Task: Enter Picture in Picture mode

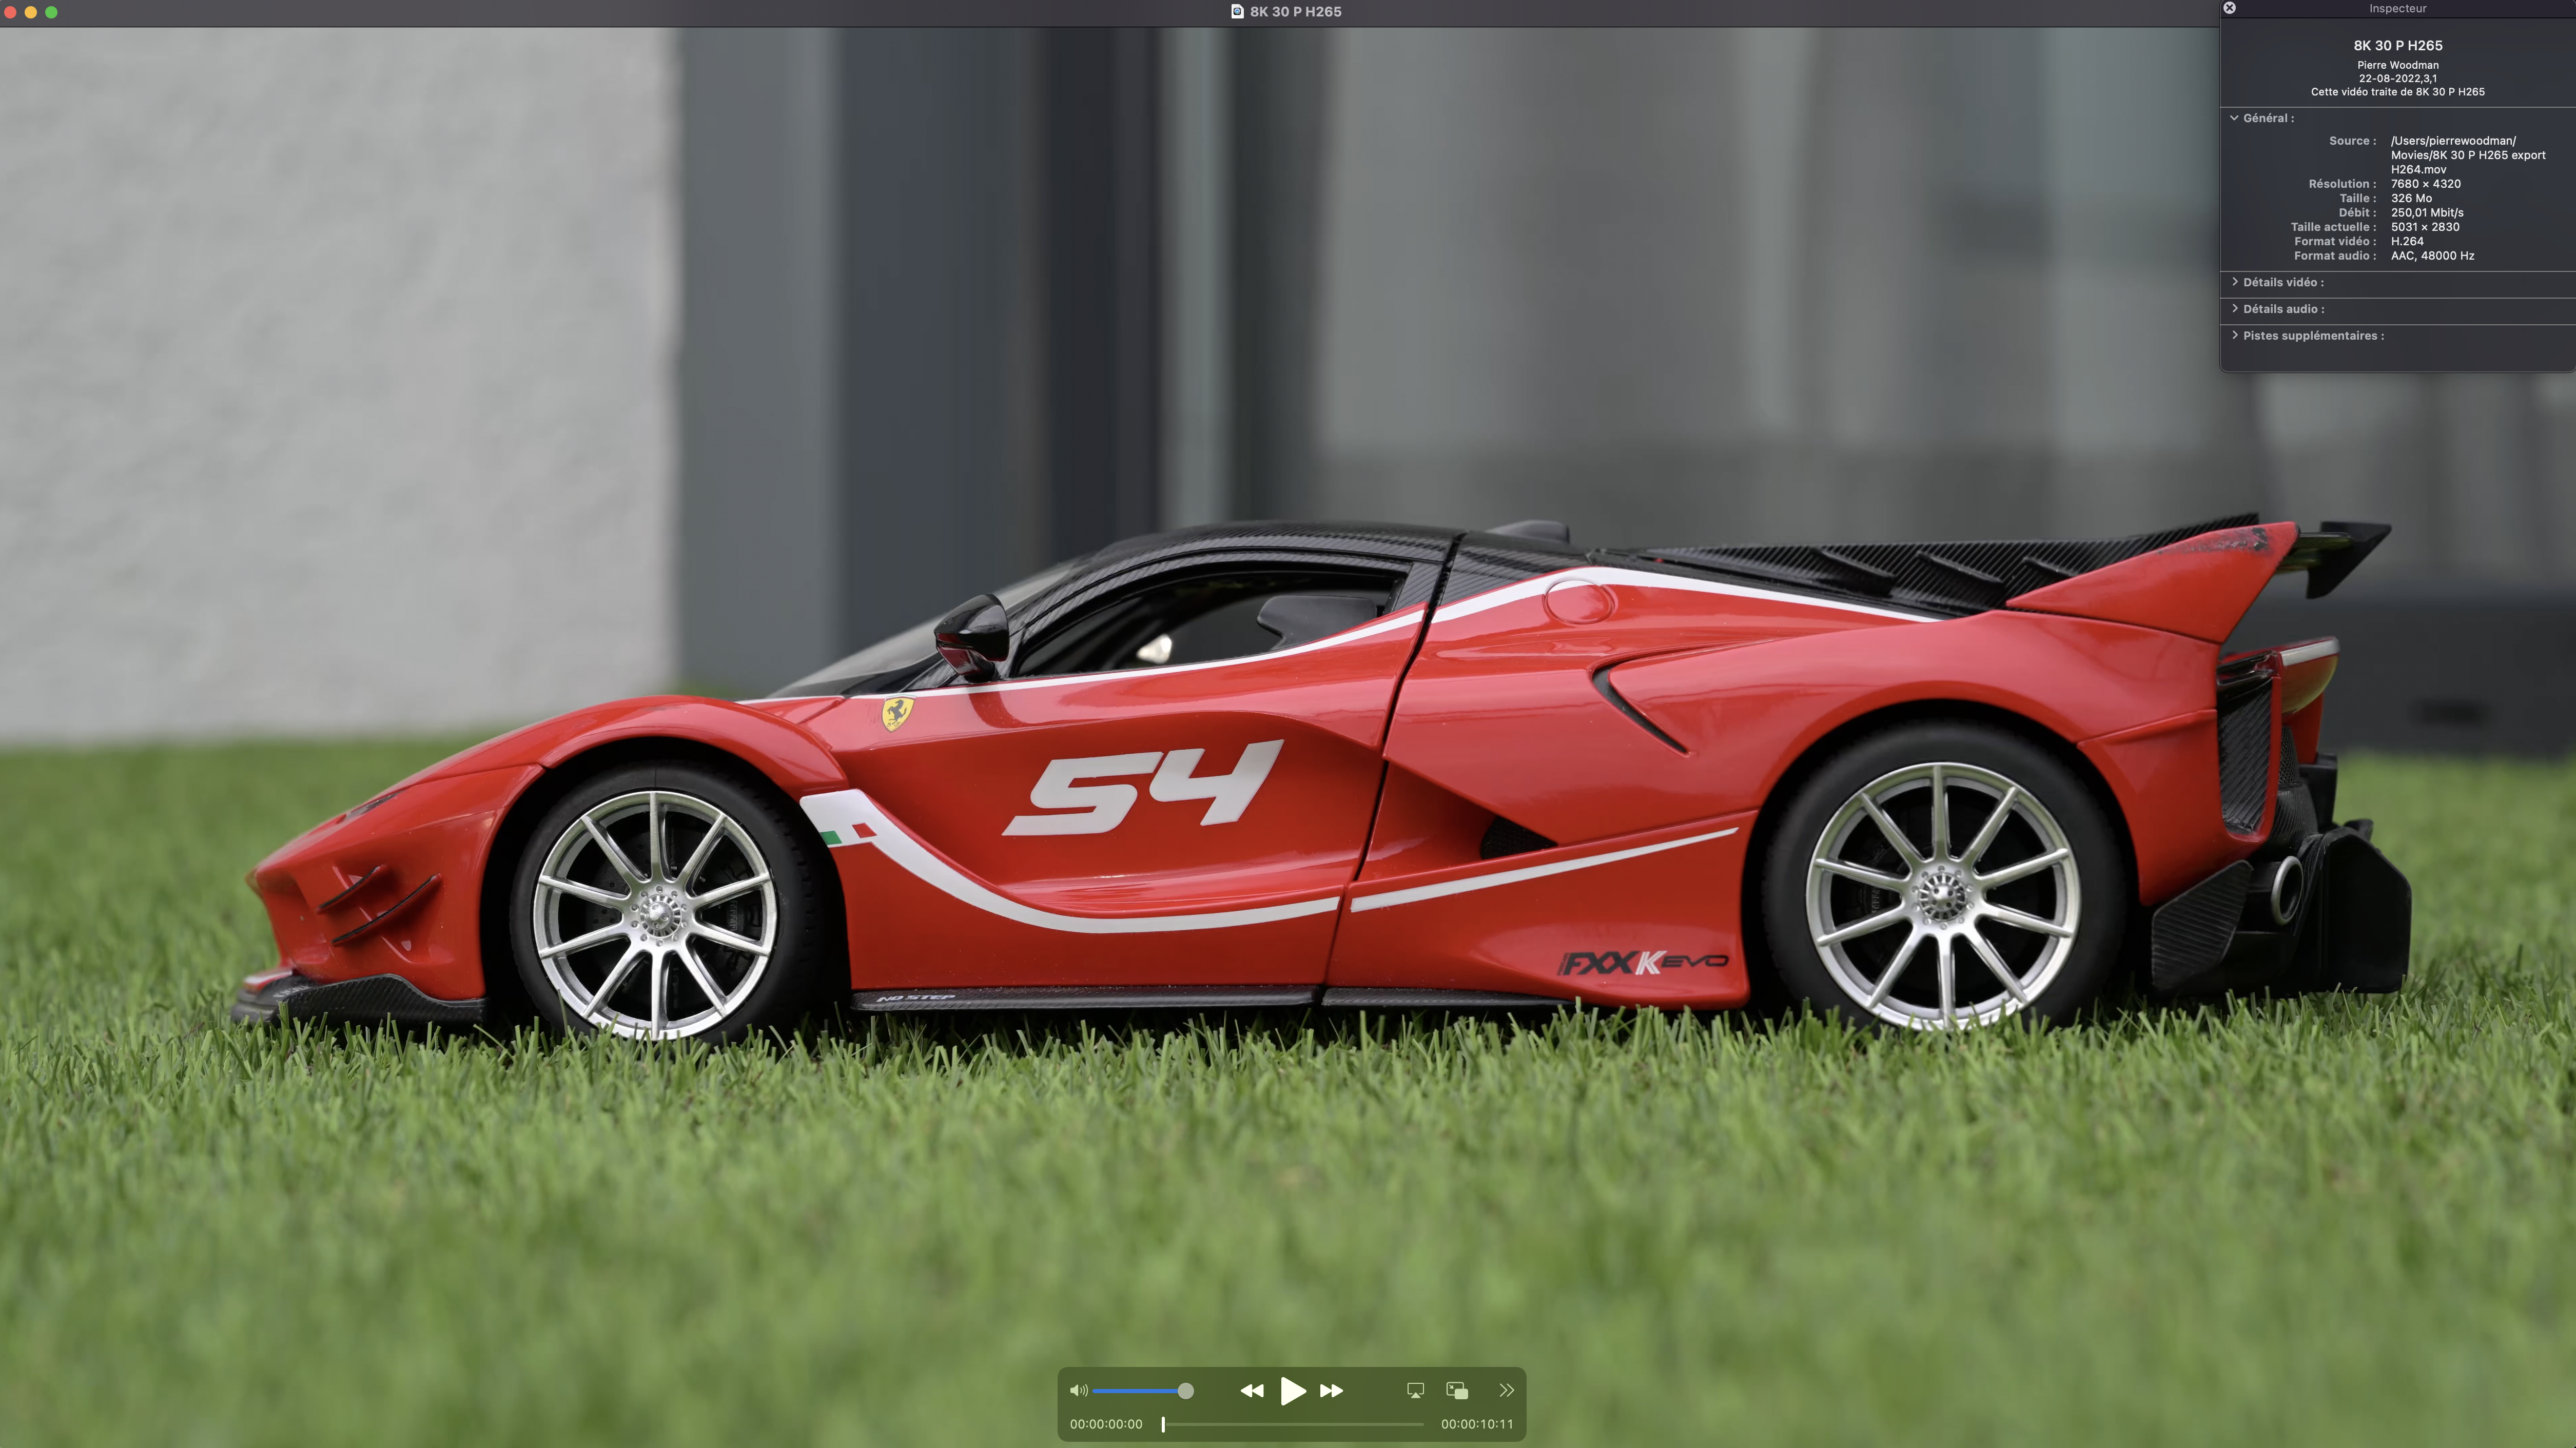Action: pos(1457,1390)
